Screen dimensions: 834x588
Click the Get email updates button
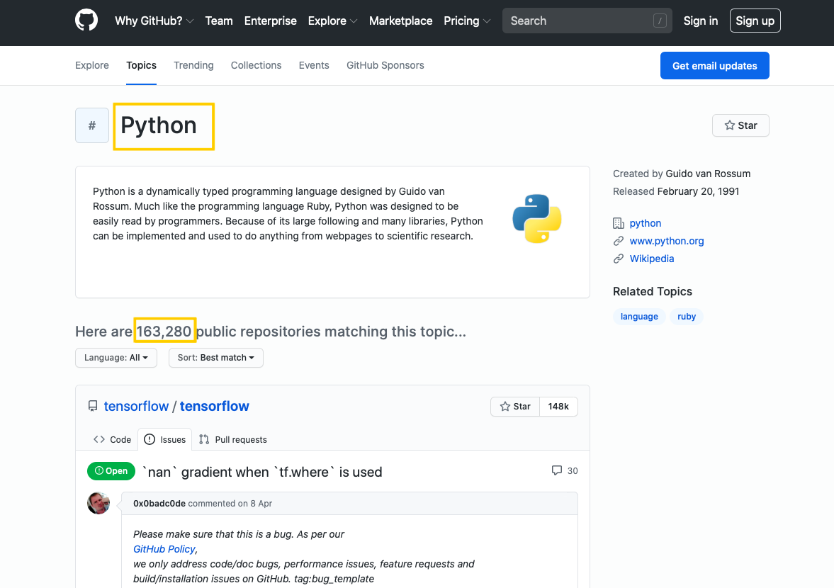pos(714,65)
